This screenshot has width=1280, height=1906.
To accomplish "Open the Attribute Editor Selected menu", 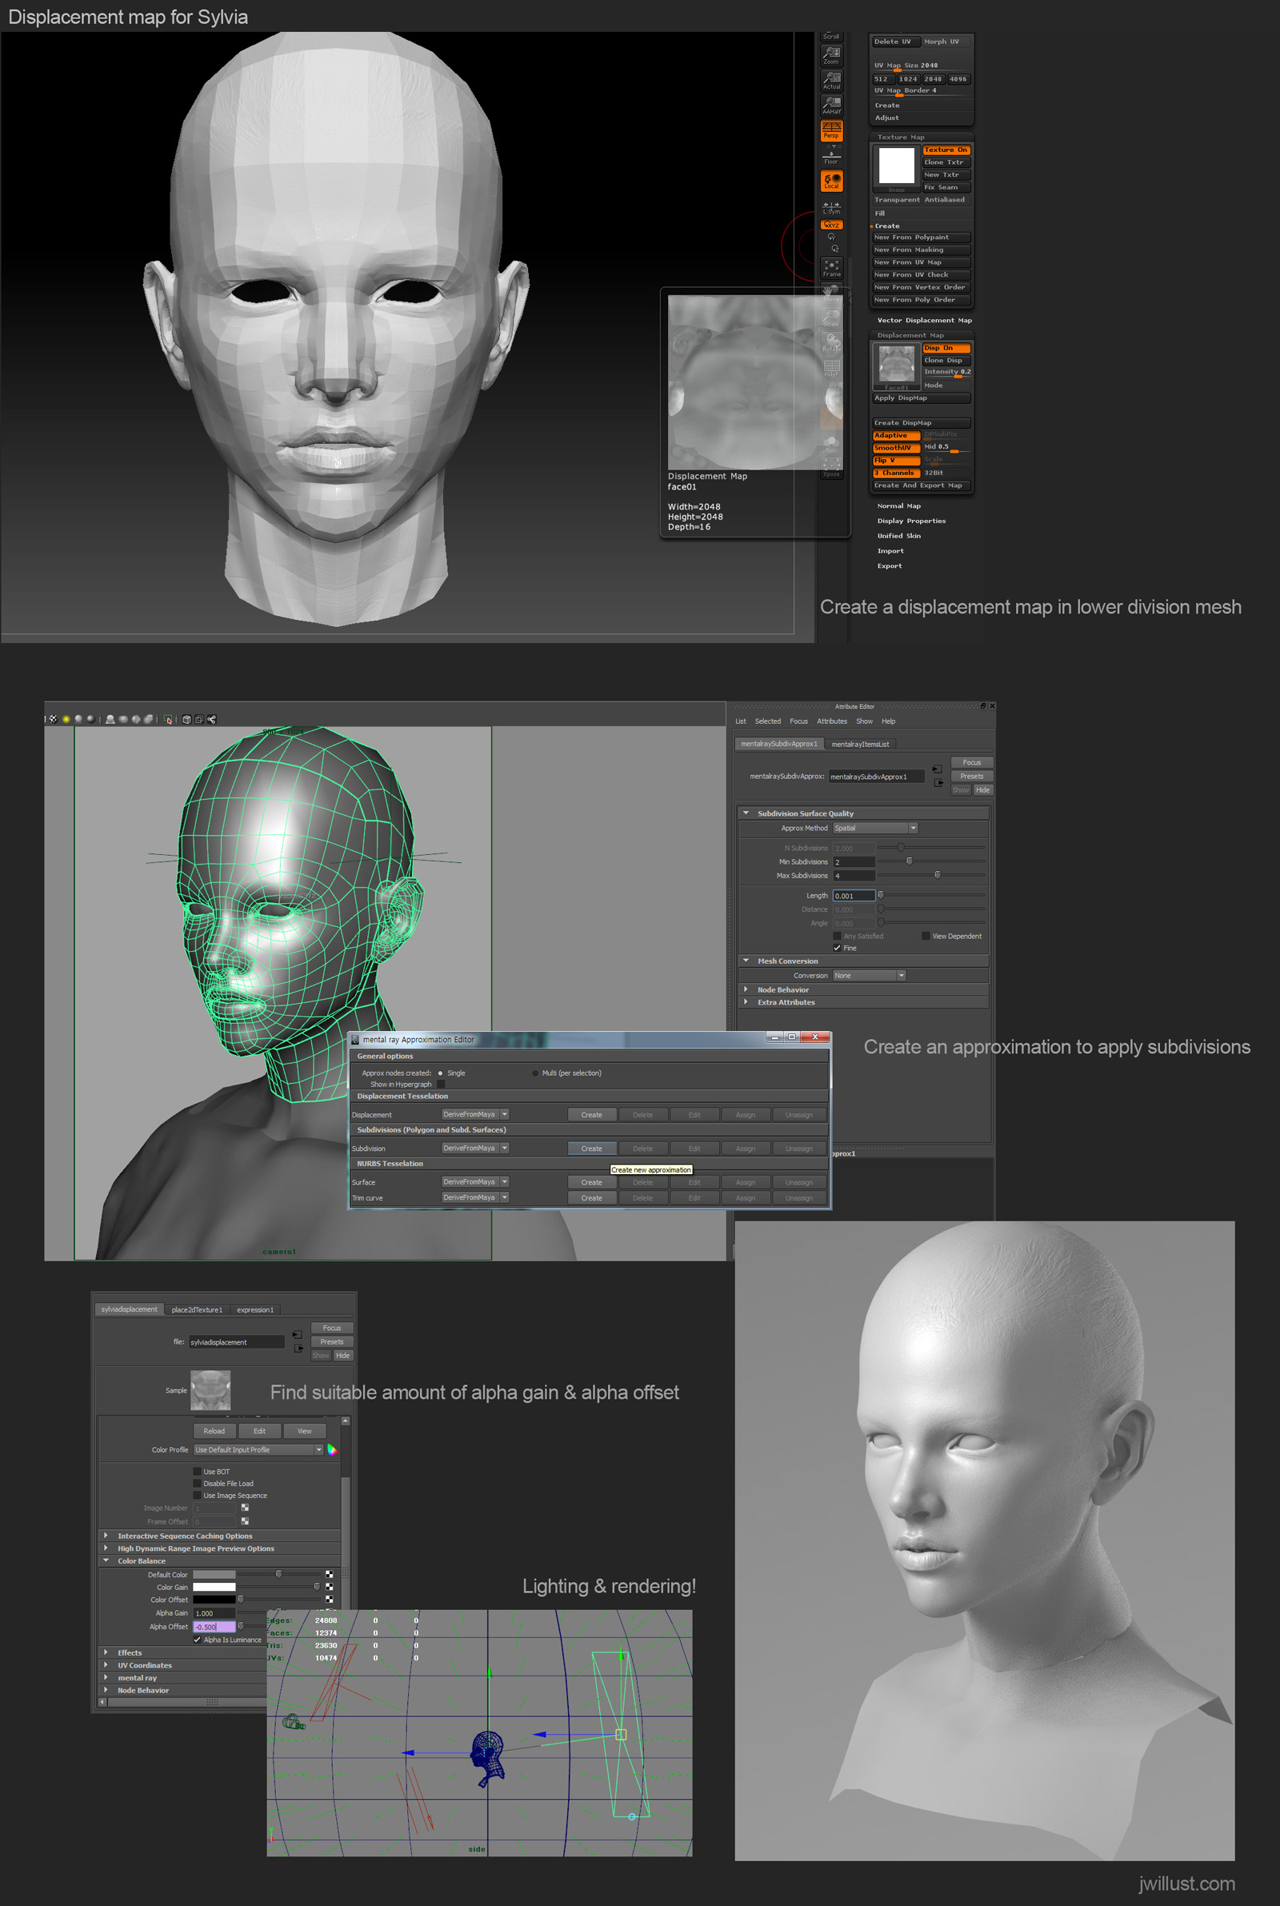I will (x=767, y=721).
